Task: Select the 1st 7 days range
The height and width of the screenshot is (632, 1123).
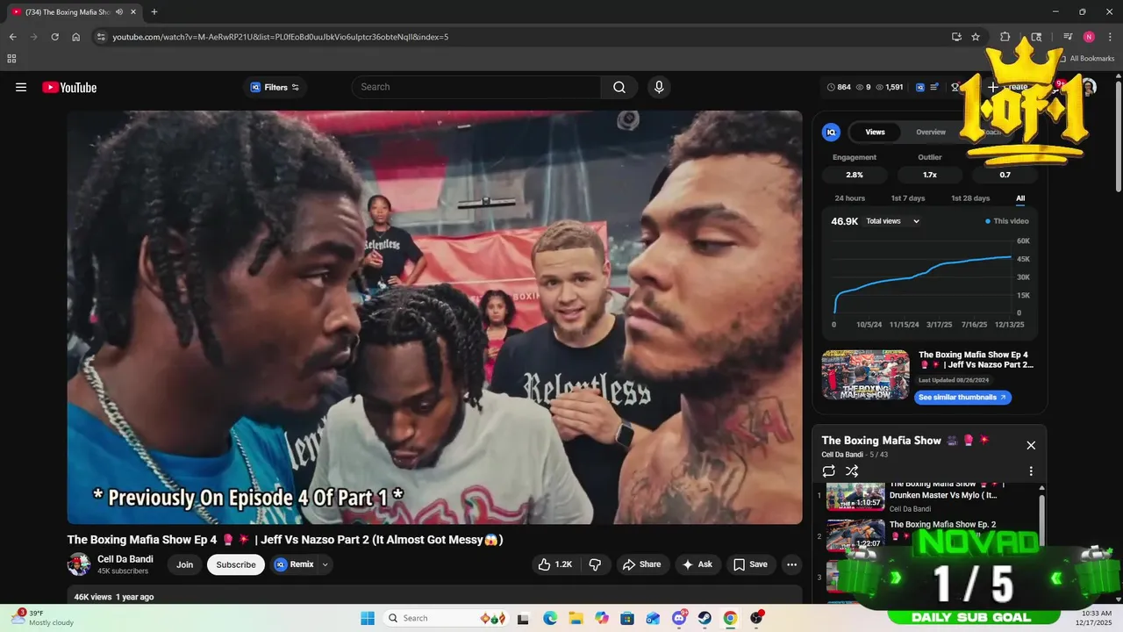Action: coord(908,198)
